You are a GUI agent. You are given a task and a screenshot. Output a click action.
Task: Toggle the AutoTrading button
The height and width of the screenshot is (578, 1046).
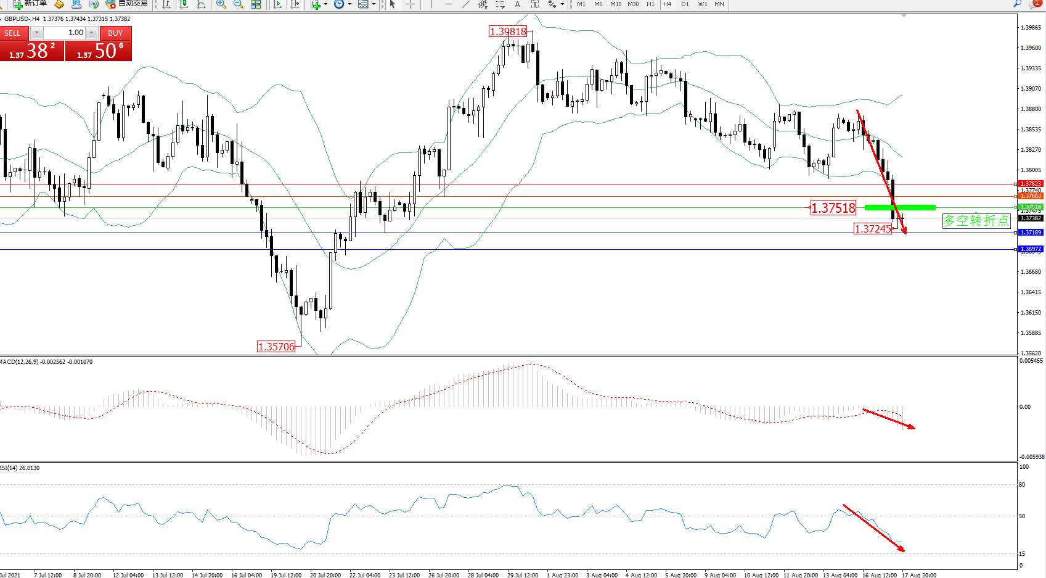tap(127, 4)
